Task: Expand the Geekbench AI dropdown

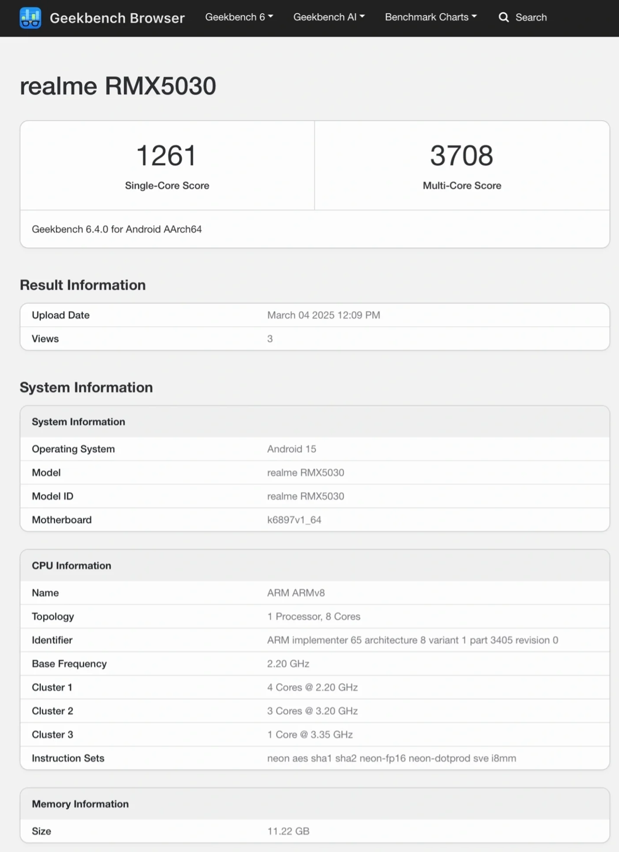Action: coord(328,17)
